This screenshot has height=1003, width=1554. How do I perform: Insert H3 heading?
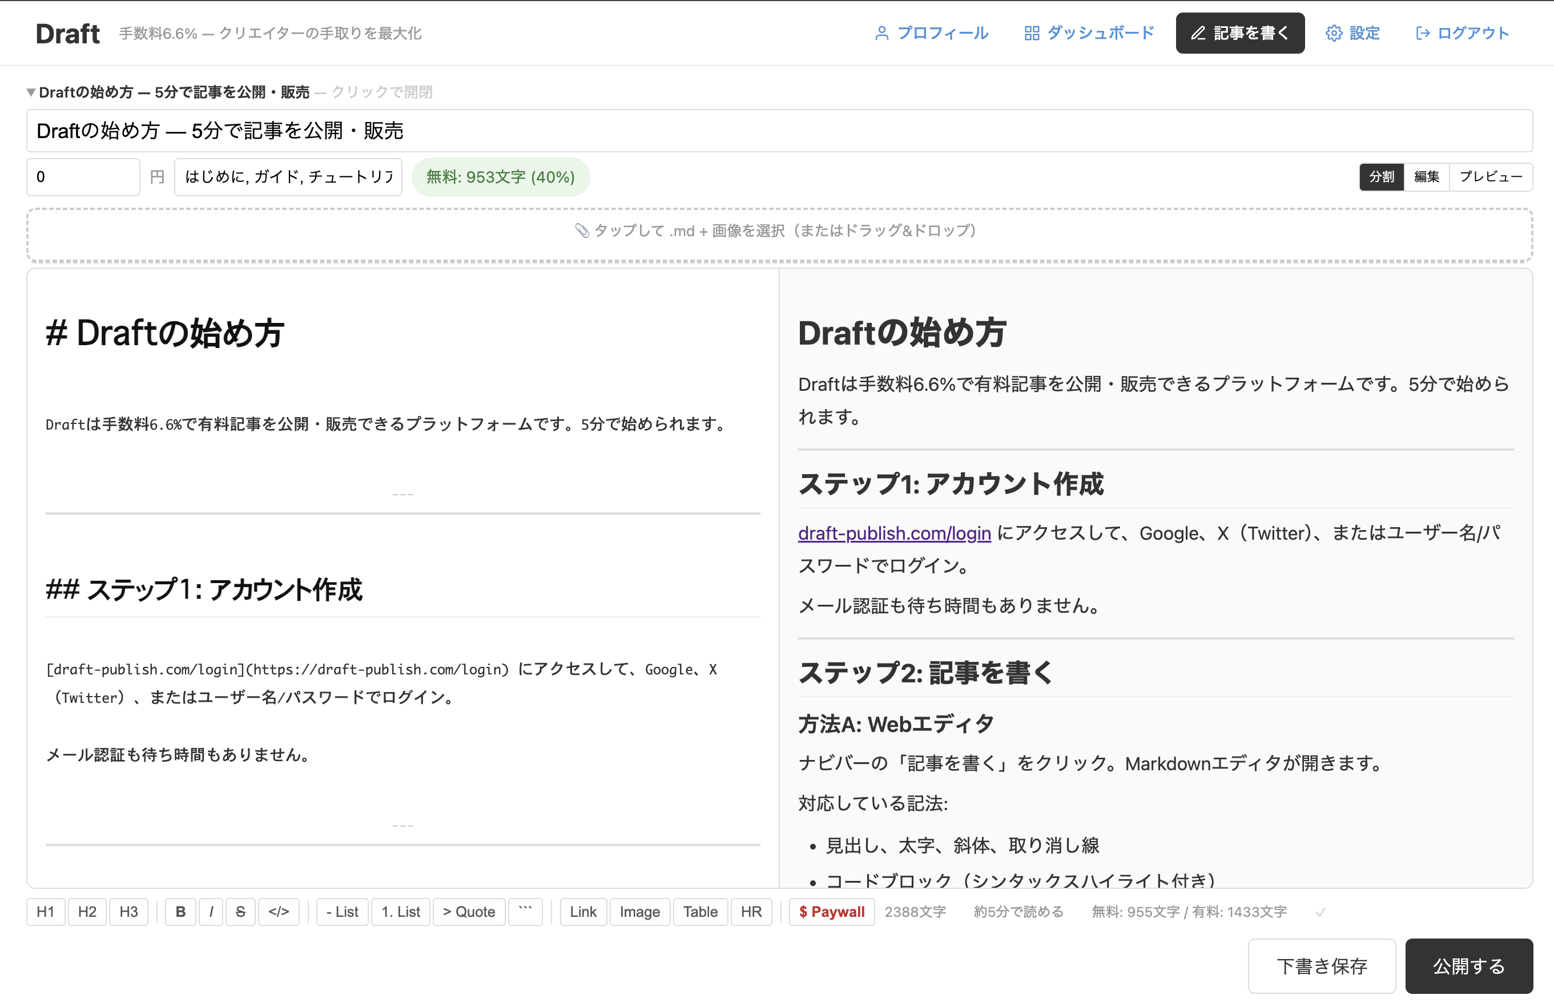129,911
